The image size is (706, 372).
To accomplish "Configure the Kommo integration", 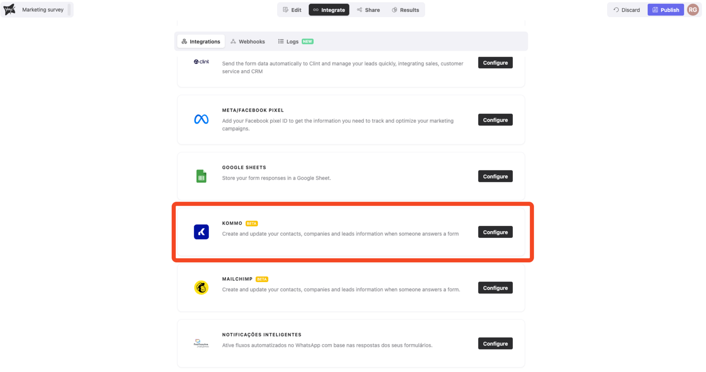I will [x=495, y=232].
